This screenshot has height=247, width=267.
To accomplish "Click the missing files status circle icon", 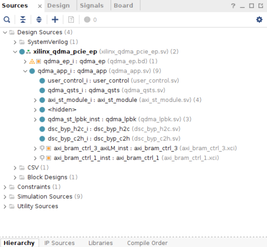I will coord(87,20).
